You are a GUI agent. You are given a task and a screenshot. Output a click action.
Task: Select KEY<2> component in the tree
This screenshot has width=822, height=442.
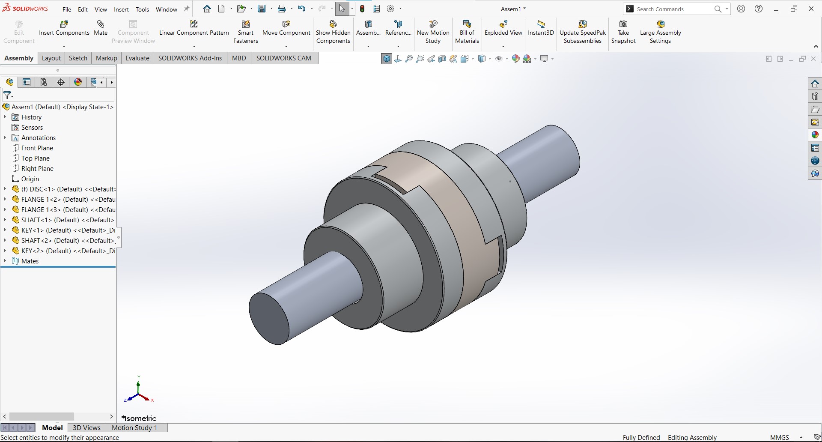[63, 251]
